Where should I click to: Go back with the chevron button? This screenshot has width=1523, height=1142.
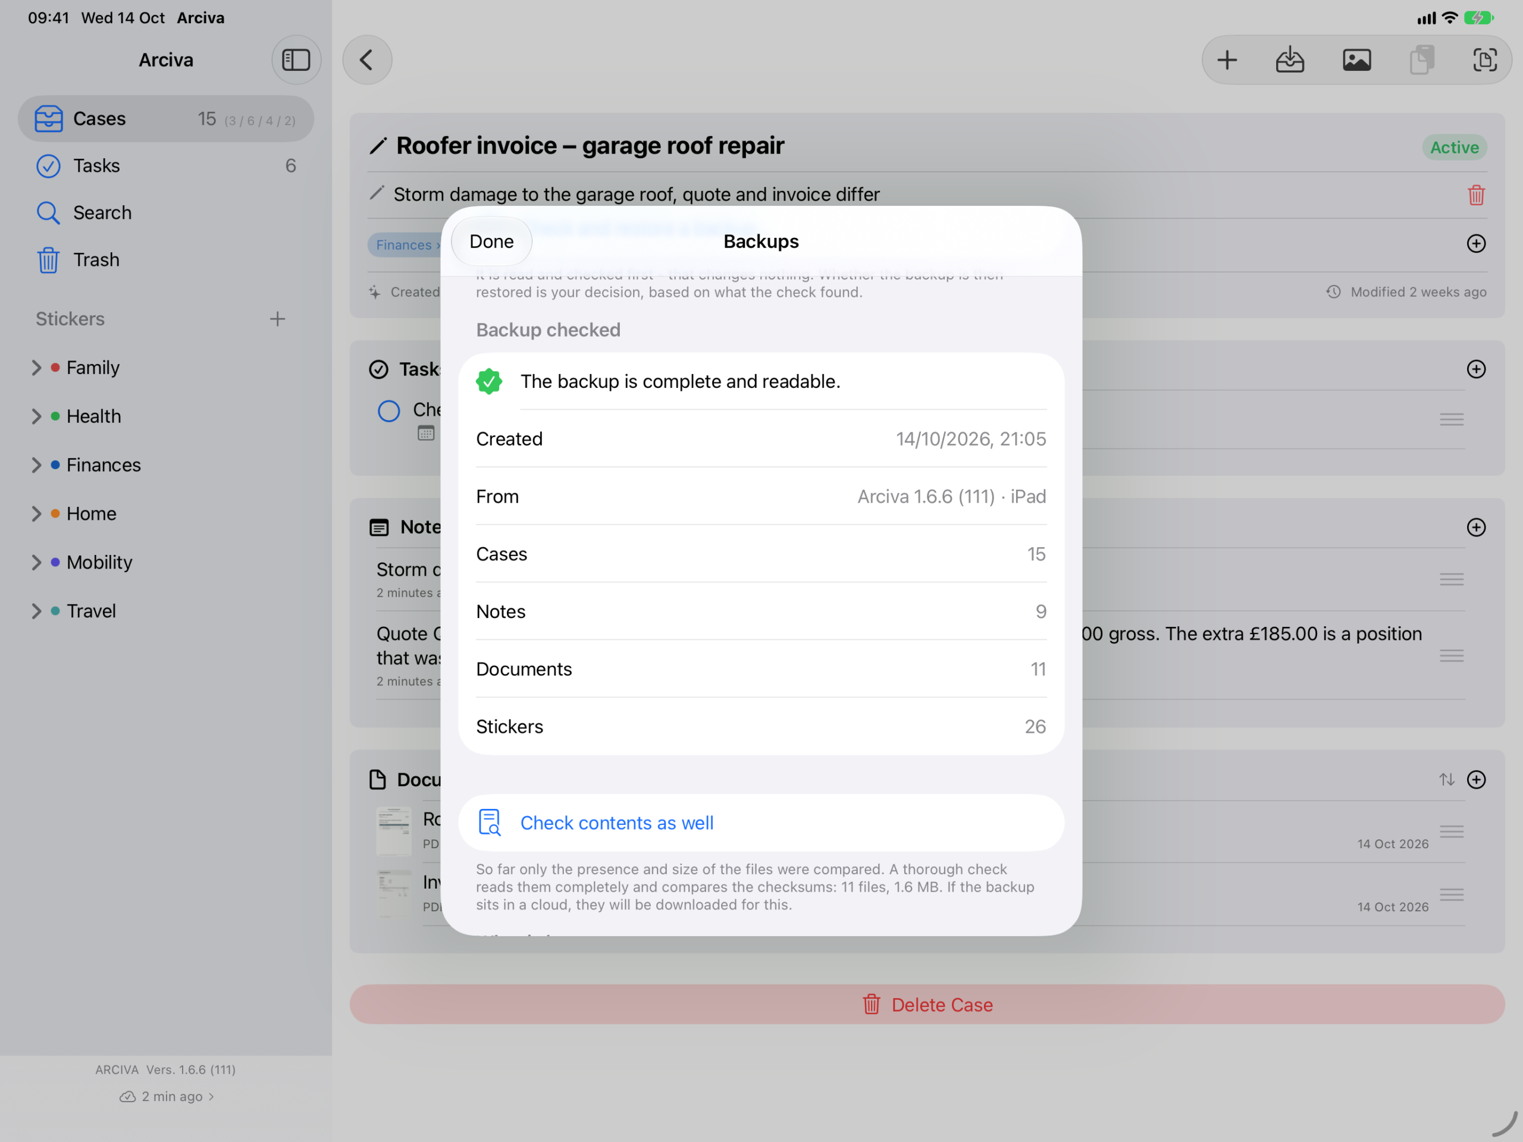pos(367,60)
